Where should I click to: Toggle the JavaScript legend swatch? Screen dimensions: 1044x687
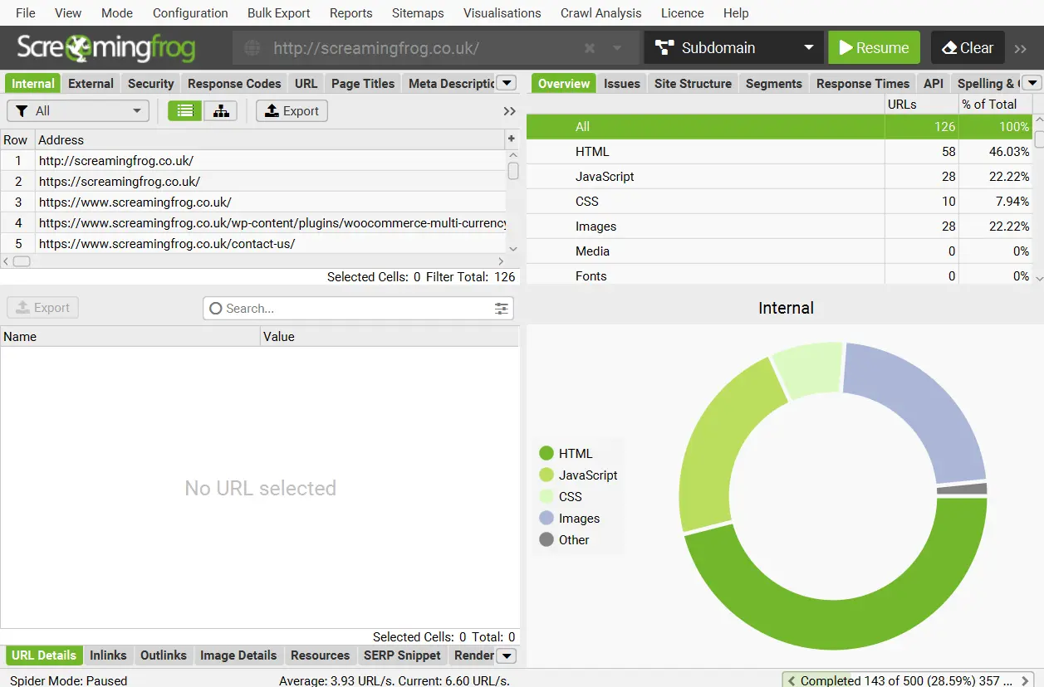click(547, 475)
